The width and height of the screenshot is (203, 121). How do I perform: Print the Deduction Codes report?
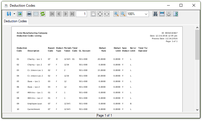click(x=29, y=14)
